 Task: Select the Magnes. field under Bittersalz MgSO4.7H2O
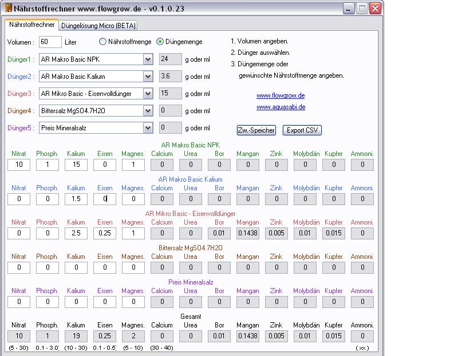click(x=133, y=267)
